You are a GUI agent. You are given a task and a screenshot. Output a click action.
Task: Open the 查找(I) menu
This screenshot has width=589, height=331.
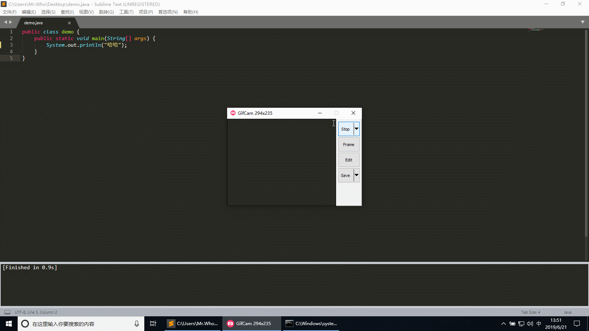pyautogui.click(x=67, y=12)
